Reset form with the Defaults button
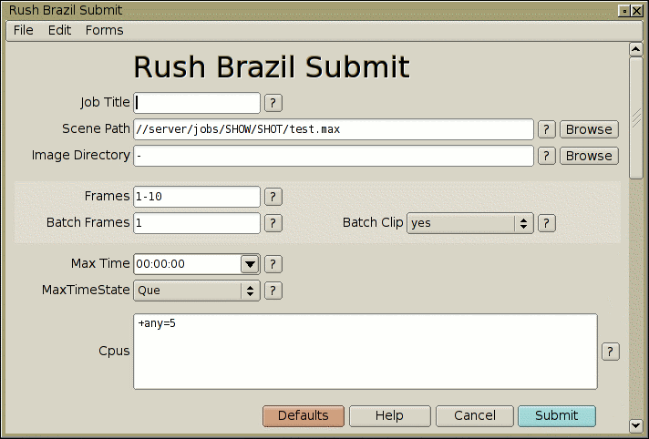 tap(304, 416)
